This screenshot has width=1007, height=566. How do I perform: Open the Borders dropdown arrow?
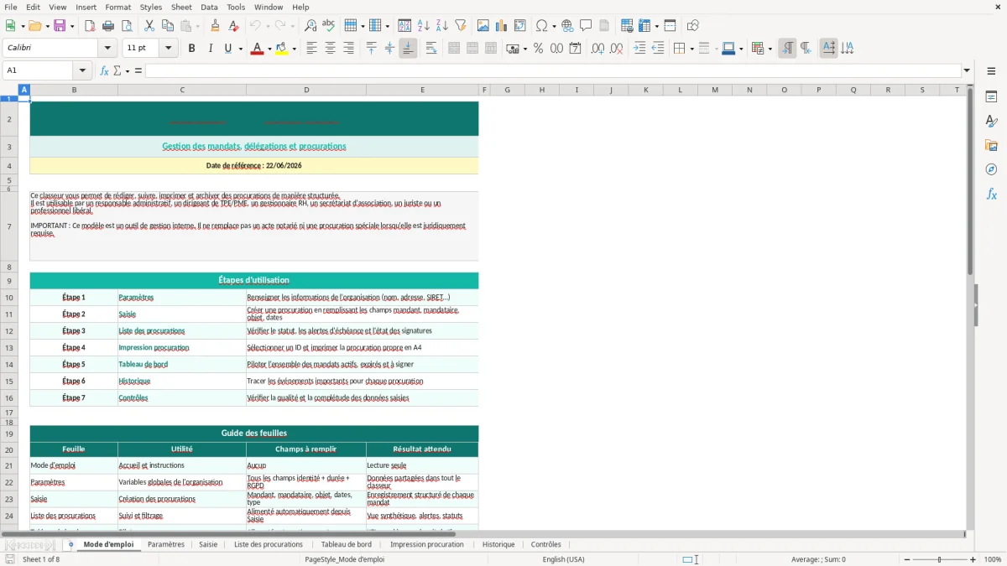click(x=691, y=49)
